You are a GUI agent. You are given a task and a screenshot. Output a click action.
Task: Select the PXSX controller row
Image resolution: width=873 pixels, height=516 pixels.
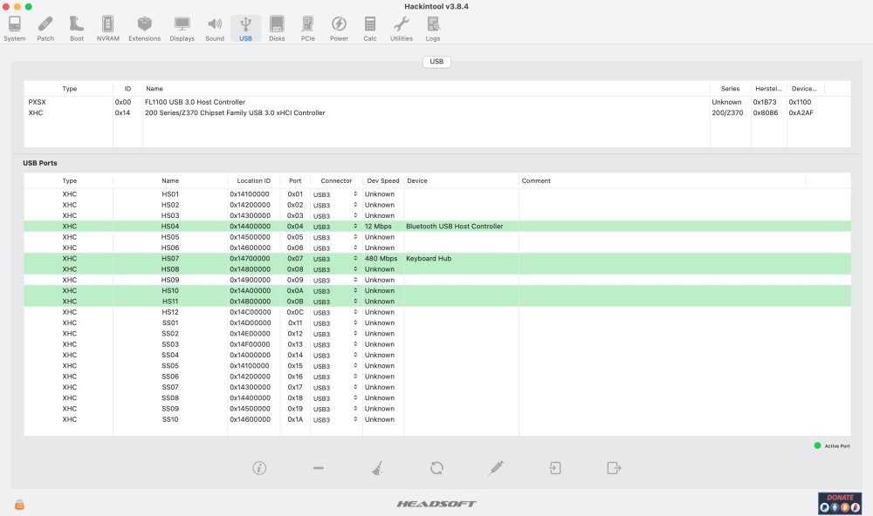437,102
